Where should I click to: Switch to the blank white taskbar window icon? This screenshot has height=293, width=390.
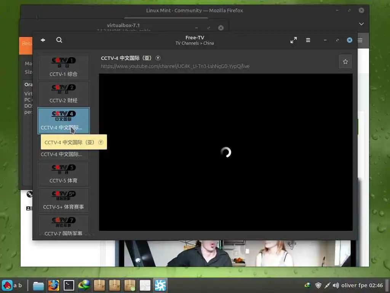tap(145, 285)
